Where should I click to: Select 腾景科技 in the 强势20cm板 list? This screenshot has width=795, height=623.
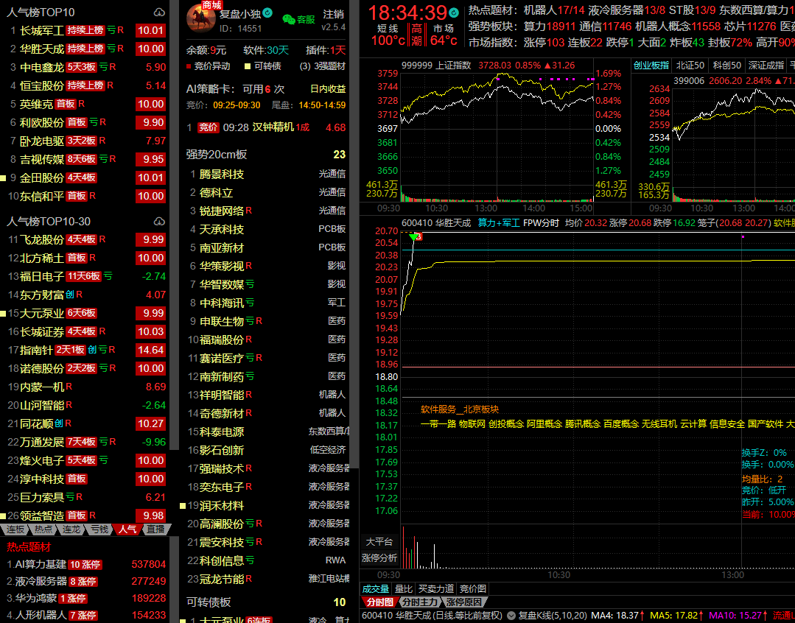pyautogui.click(x=222, y=175)
